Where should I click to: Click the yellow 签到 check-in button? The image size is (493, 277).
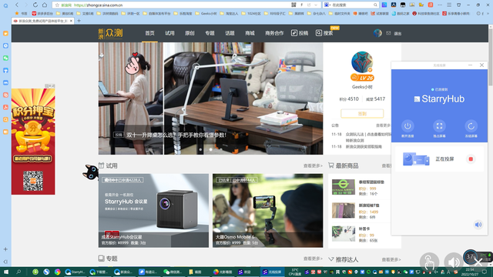coord(362,114)
